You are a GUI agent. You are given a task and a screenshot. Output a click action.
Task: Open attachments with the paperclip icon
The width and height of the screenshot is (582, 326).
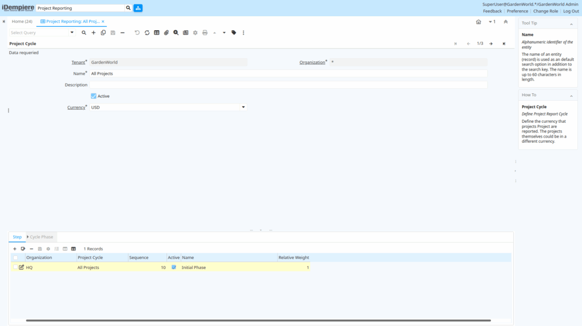coord(167,32)
